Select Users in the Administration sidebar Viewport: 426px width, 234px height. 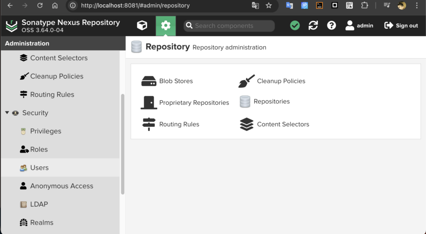click(39, 167)
